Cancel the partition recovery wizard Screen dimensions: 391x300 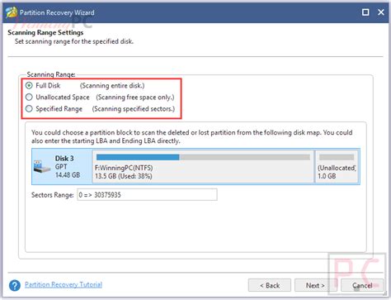[x=362, y=285]
